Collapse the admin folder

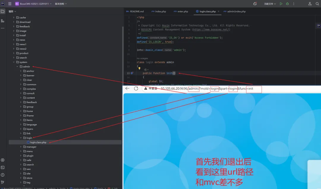17,67
